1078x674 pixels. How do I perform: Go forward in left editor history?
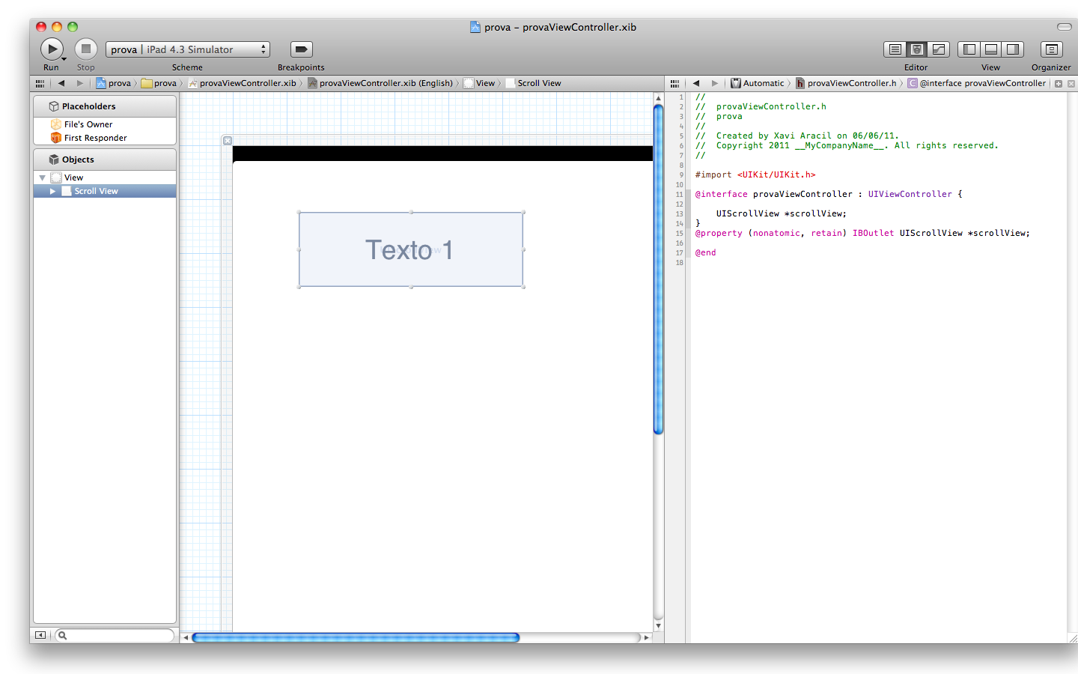[x=79, y=83]
